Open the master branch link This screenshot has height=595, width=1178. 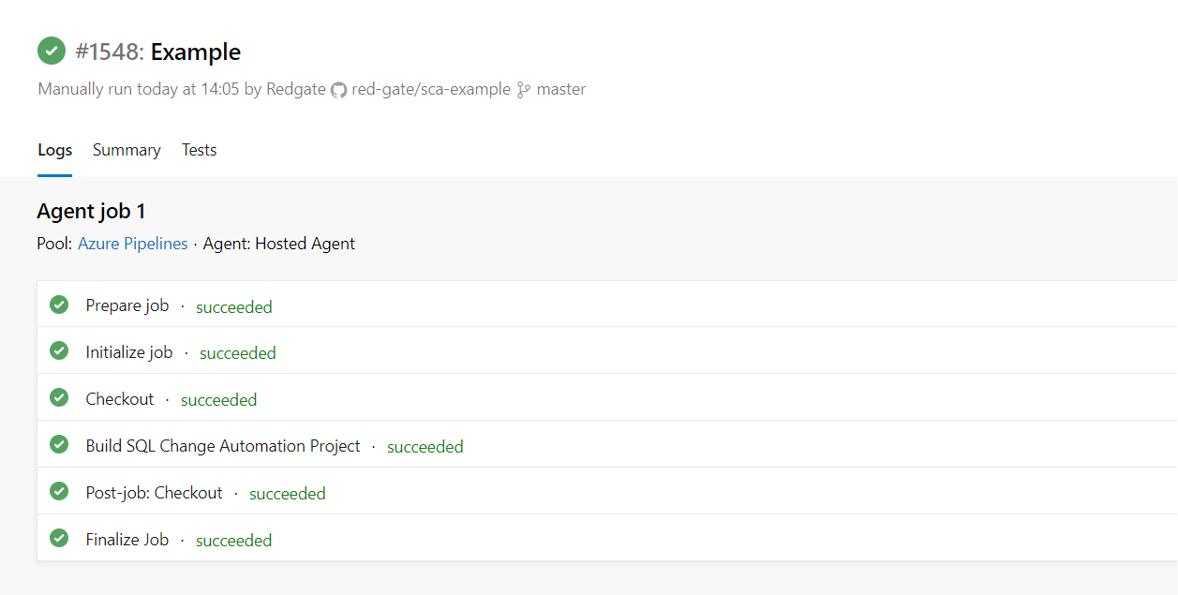pos(561,90)
